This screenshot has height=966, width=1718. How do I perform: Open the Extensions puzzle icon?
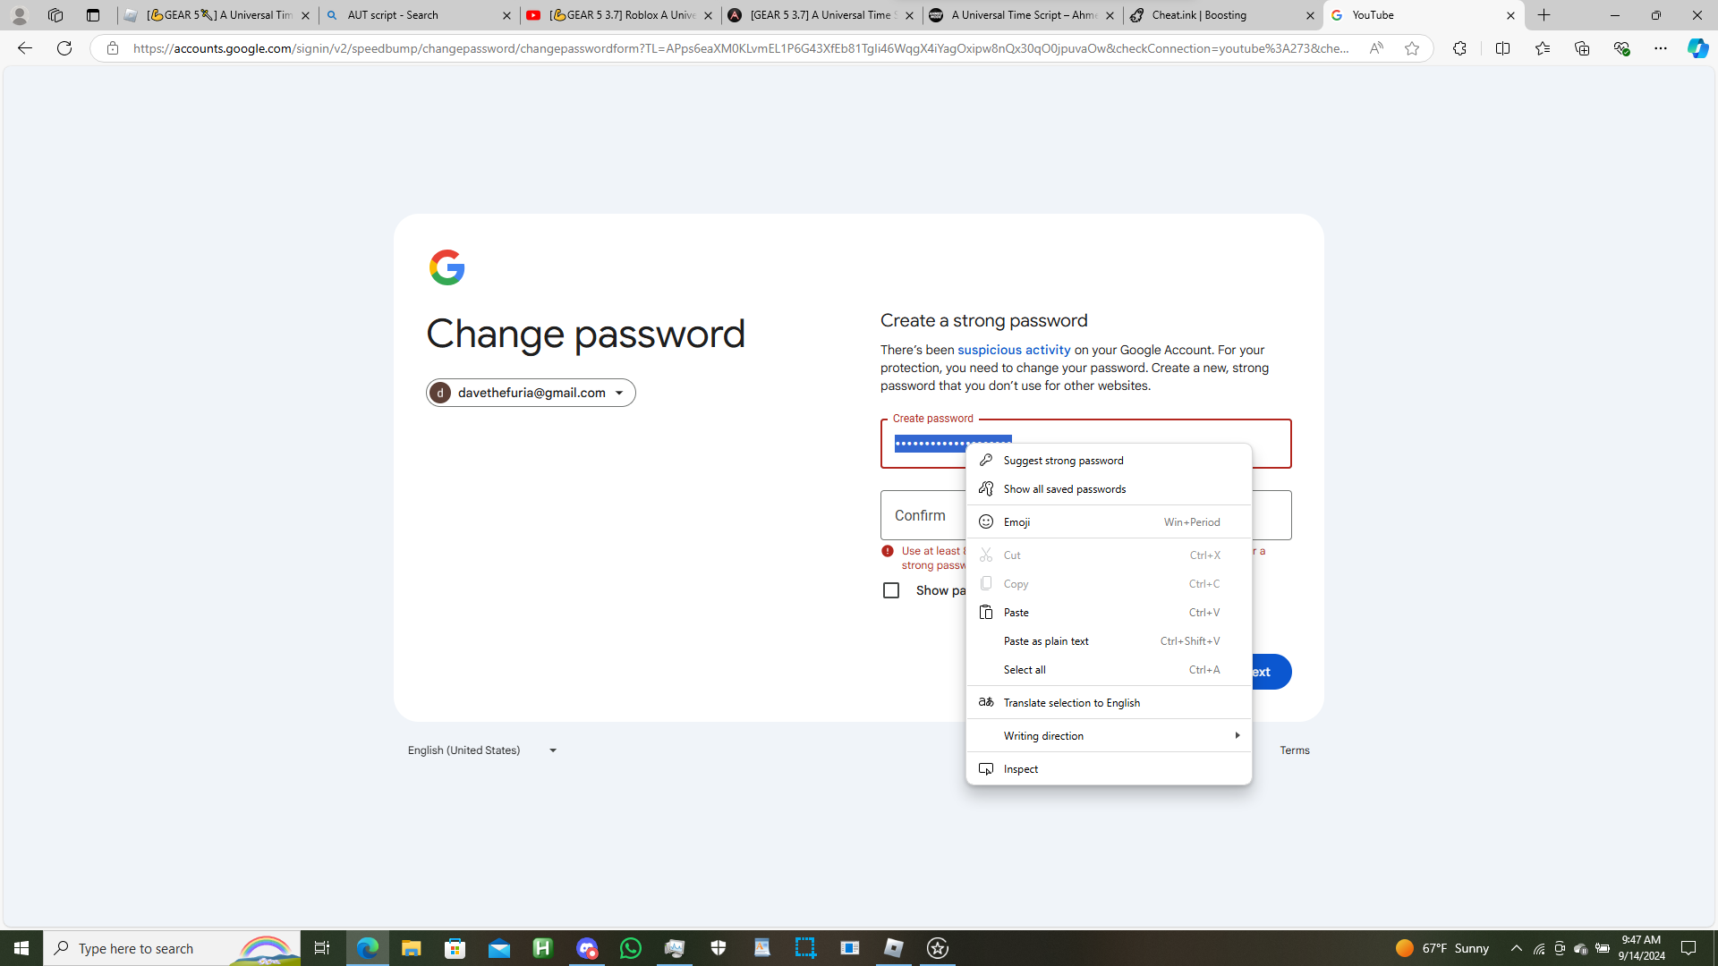point(1459,48)
